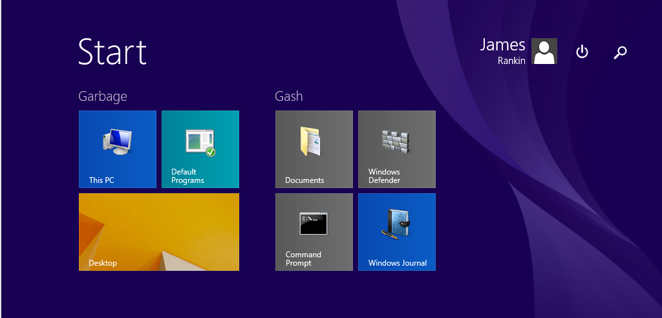Open the Command Prompt tile
Image resolution: width=662 pixels, height=318 pixels.
(314, 232)
